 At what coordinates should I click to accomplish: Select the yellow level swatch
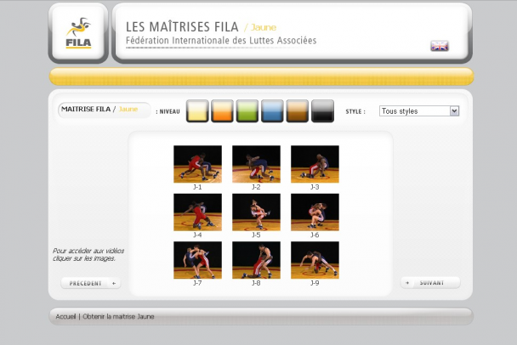coord(197,111)
